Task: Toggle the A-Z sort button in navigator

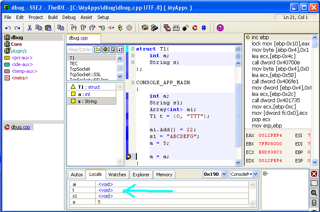Action: point(120,49)
